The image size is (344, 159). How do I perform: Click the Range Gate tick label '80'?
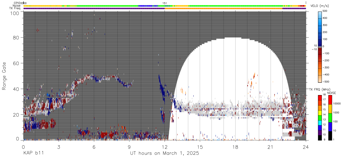(x=17, y=37)
